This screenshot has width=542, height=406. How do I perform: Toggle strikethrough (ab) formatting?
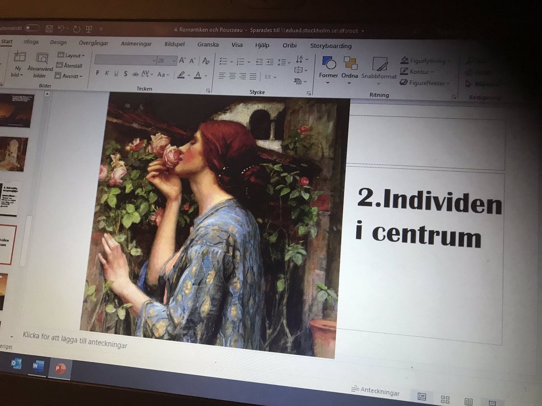(135, 74)
